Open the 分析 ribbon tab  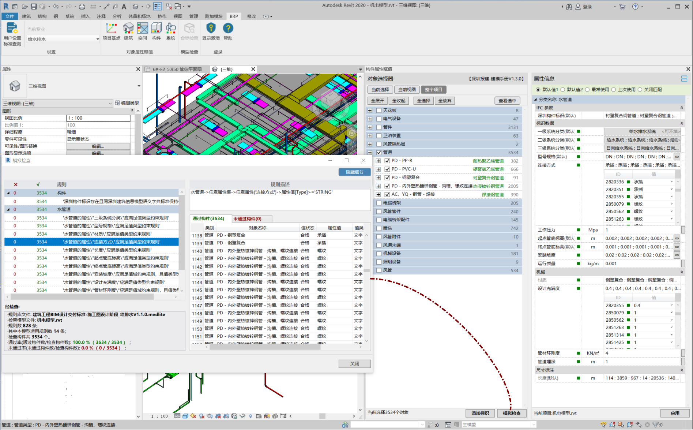117,16
